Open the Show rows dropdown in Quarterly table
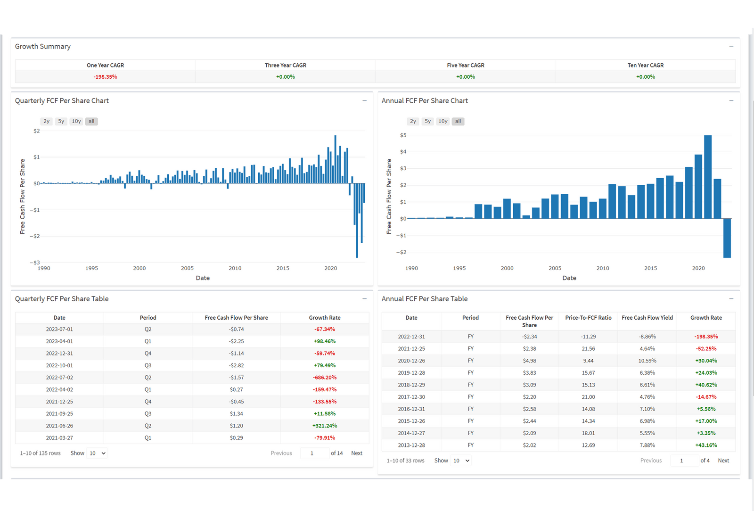The width and height of the screenshot is (754, 511). point(97,453)
